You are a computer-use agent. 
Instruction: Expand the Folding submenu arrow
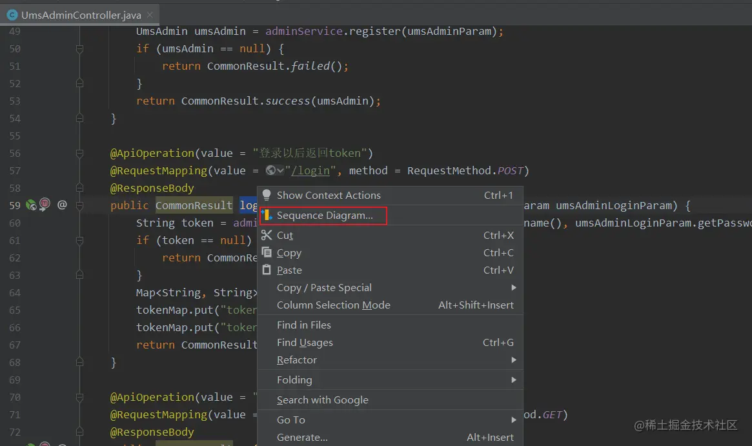pos(514,380)
